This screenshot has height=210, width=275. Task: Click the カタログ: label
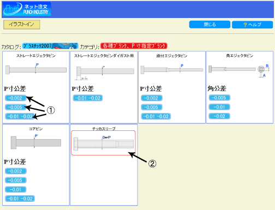click(x=11, y=47)
